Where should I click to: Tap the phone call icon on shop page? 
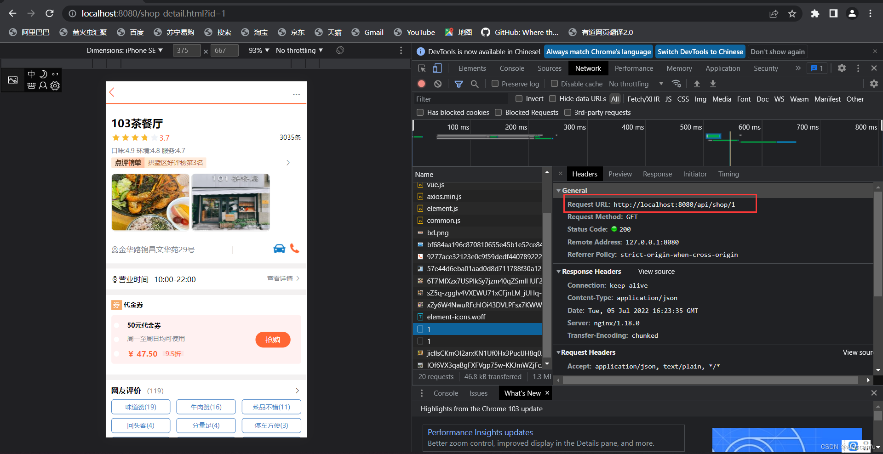point(295,248)
